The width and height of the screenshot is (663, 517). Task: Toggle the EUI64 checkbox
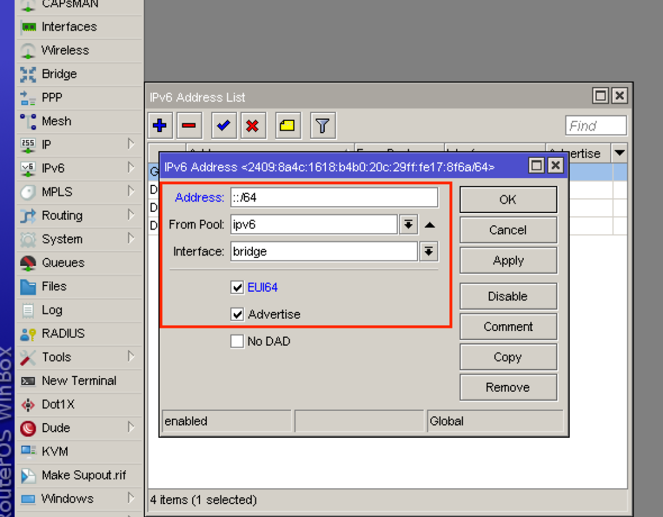[x=237, y=287]
